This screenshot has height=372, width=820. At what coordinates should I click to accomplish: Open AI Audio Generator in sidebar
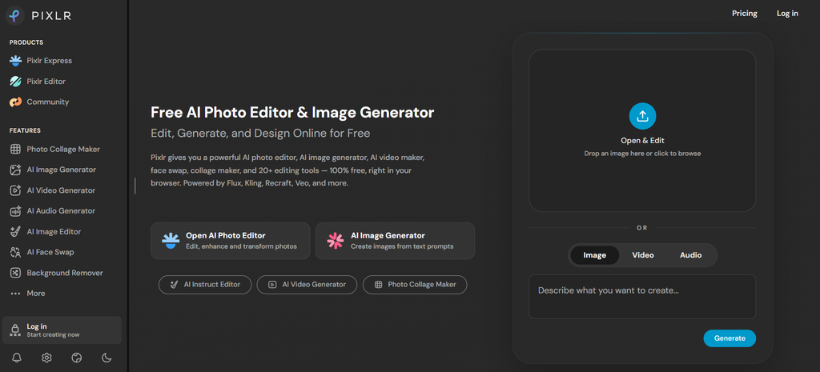[x=52, y=211]
